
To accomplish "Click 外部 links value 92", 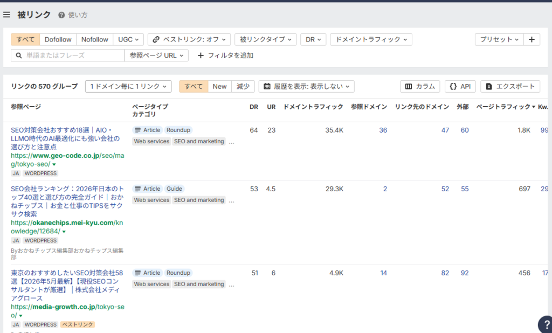I will click(x=465, y=273).
